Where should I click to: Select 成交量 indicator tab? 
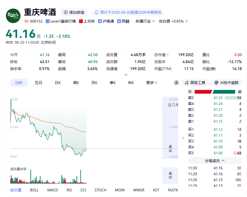pos(16,190)
